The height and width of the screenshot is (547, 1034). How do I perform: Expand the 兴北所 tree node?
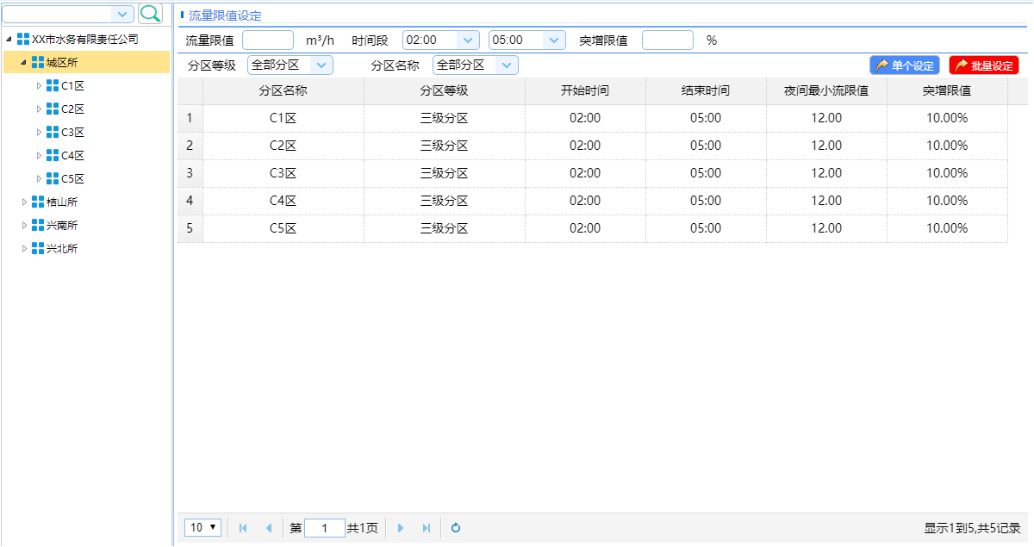coord(24,248)
